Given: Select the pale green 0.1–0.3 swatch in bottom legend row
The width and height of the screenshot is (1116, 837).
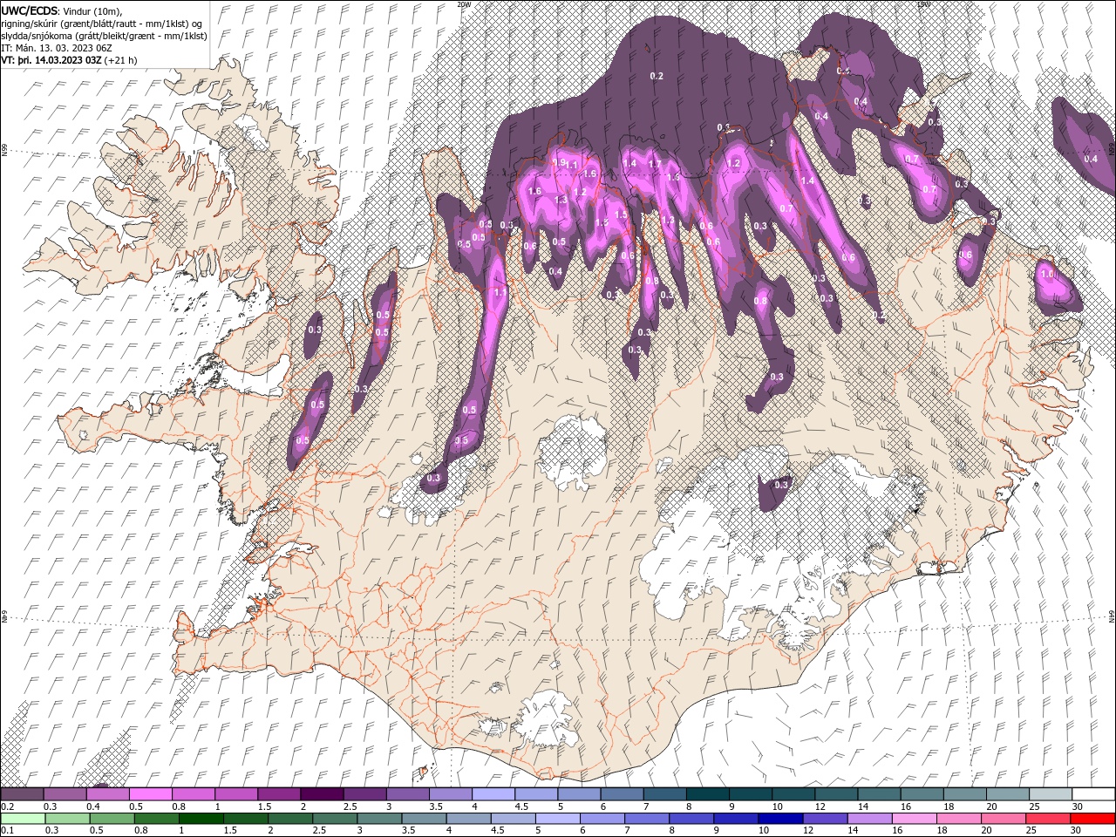Looking at the screenshot, I should (22, 818).
